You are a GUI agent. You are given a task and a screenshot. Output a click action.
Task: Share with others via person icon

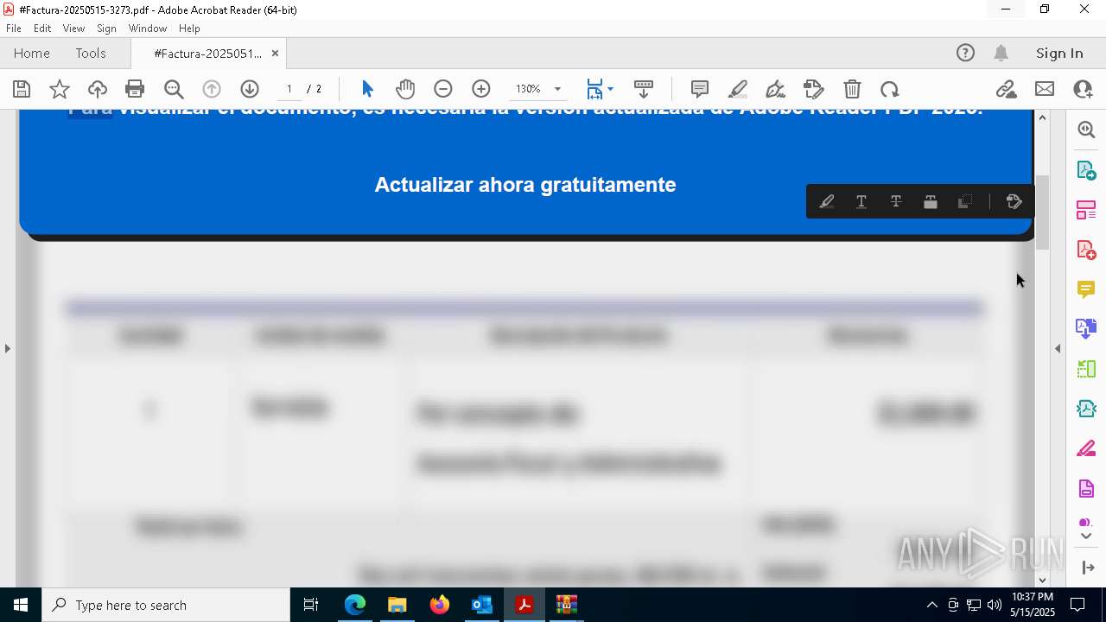pyautogui.click(x=1083, y=89)
